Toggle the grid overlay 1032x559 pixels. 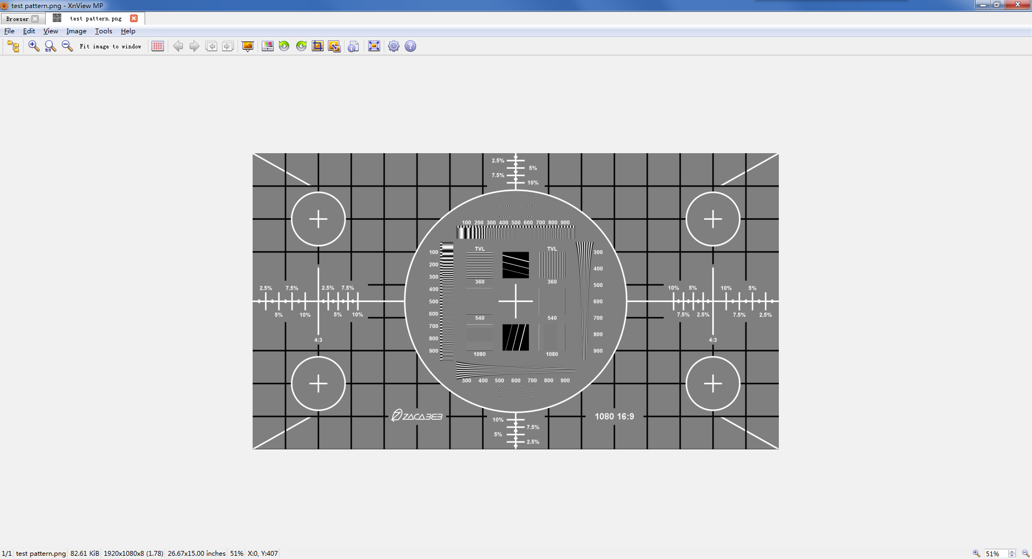click(157, 46)
